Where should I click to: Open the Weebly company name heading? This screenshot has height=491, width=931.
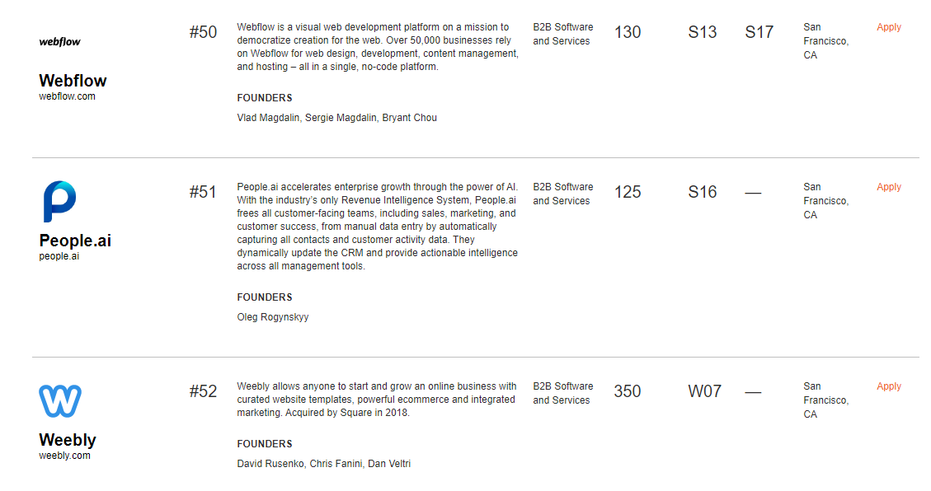click(x=67, y=440)
